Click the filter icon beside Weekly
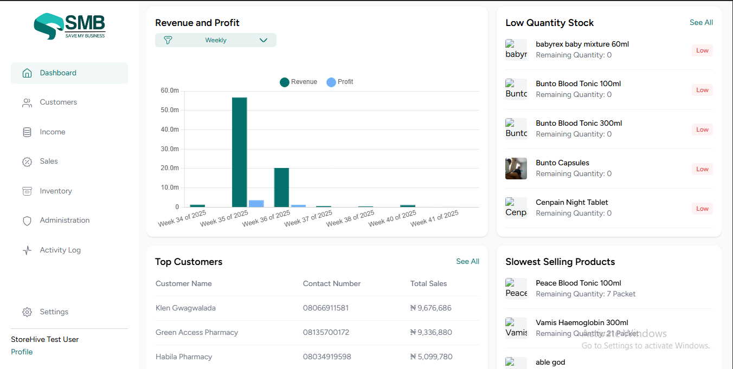Viewport: 733px width, 369px height. point(168,40)
